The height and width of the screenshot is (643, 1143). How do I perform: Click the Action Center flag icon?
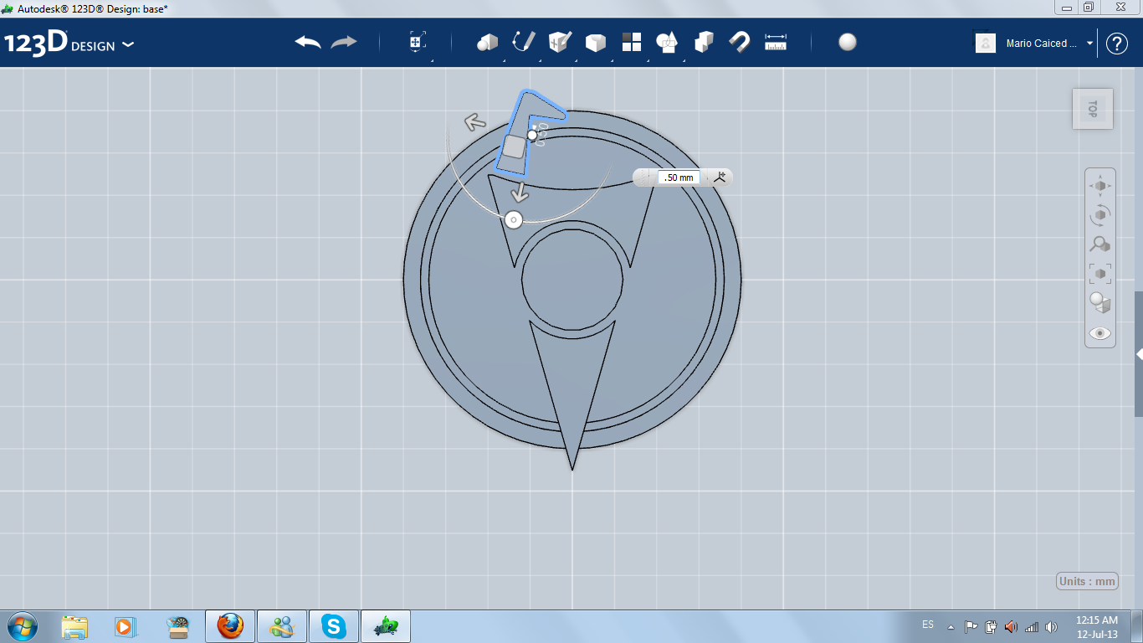(x=971, y=626)
